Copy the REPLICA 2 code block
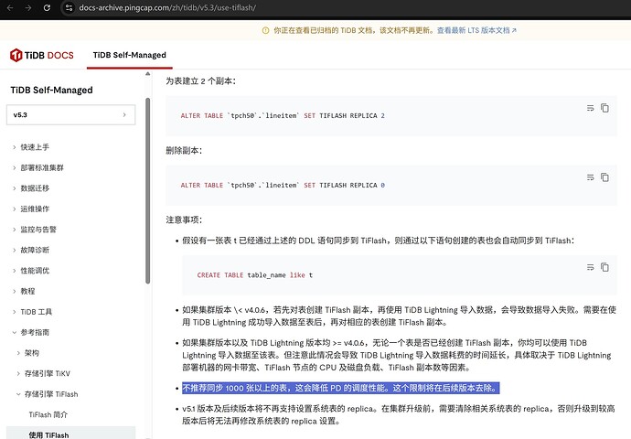631x439 pixels. point(604,108)
